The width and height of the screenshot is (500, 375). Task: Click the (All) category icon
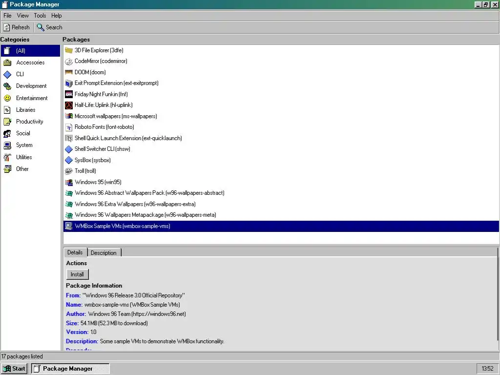pos(7,51)
